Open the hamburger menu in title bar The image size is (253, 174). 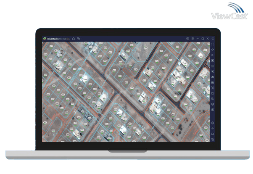[192, 38]
